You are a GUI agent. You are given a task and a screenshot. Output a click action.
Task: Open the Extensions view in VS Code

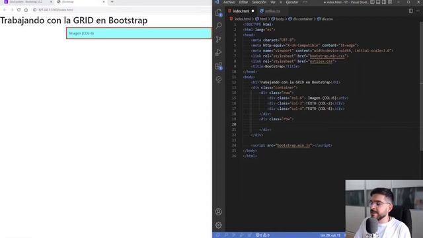pos(219,66)
